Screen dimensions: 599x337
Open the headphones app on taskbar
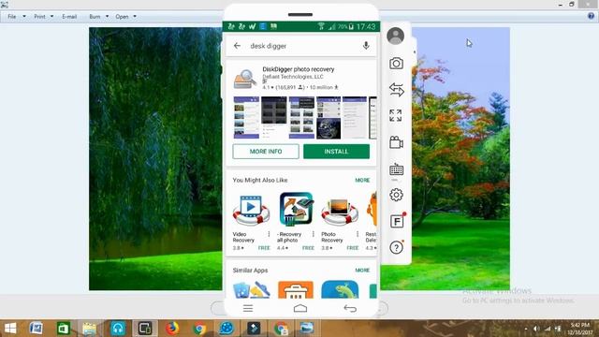tap(118, 329)
